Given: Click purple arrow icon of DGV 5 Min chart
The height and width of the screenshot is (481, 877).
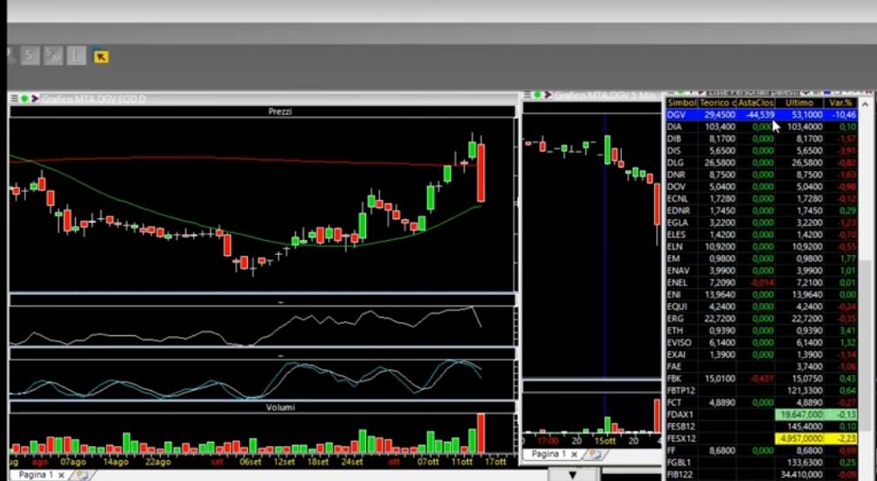Looking at the screenshot, I should (x=549, y=95).
